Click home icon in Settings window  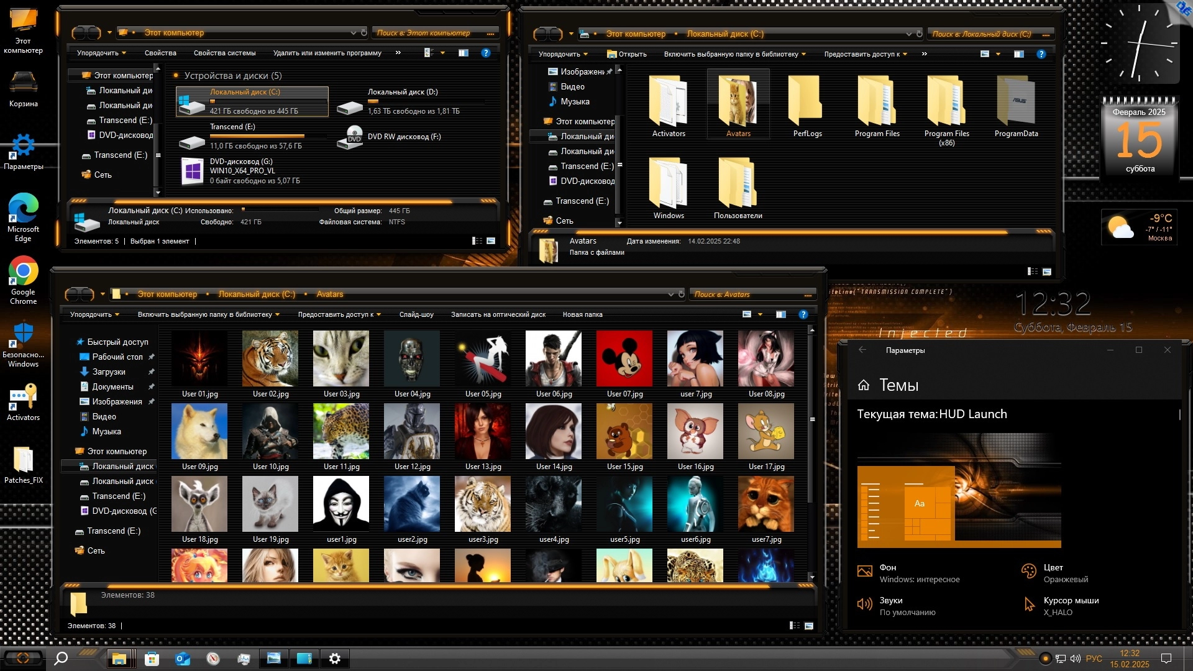point(864,385)
